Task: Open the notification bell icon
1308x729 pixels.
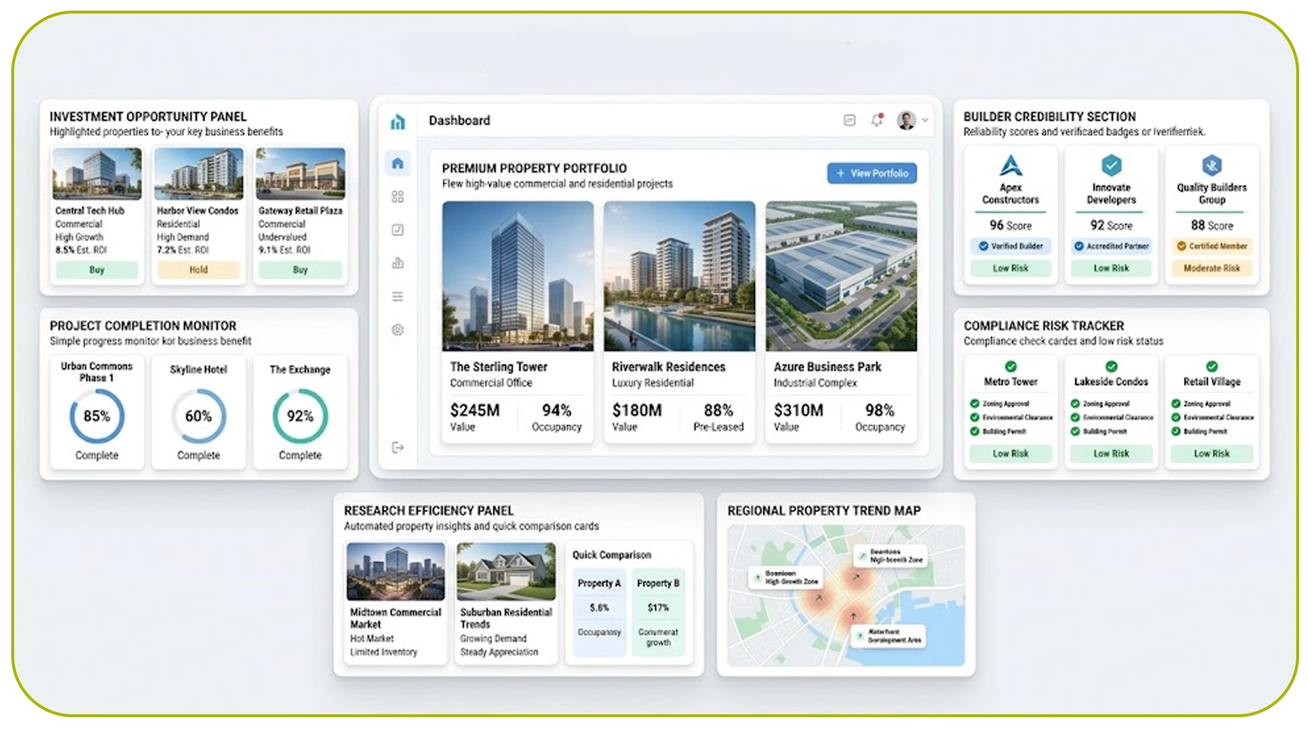Action: 877,120
